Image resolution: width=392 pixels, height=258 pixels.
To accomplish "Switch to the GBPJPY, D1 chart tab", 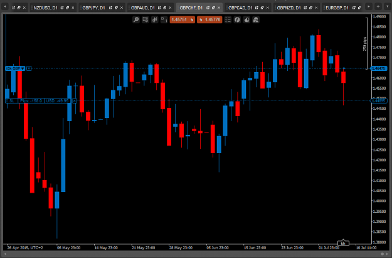I will click(x=93, y=8).
